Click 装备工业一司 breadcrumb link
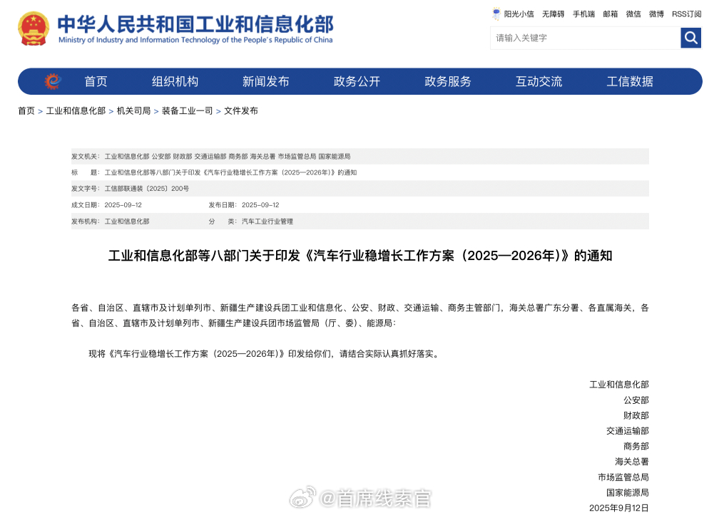Screen dimensions: 724x515 point(187,110)
